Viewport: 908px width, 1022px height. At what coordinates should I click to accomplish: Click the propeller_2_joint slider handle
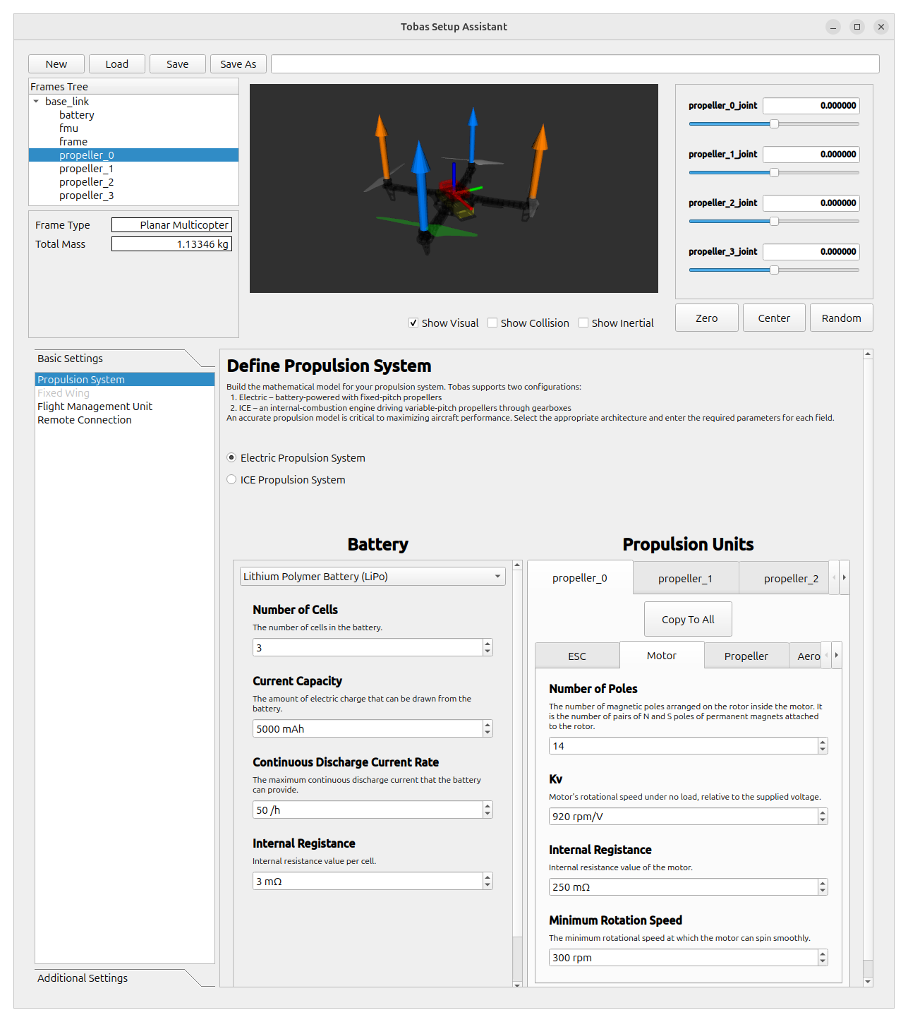pos(774,222)
